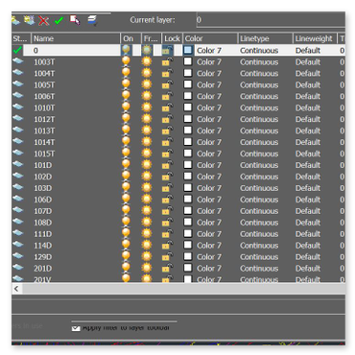Click the green check status of layer 0

(x=17, y=50)
